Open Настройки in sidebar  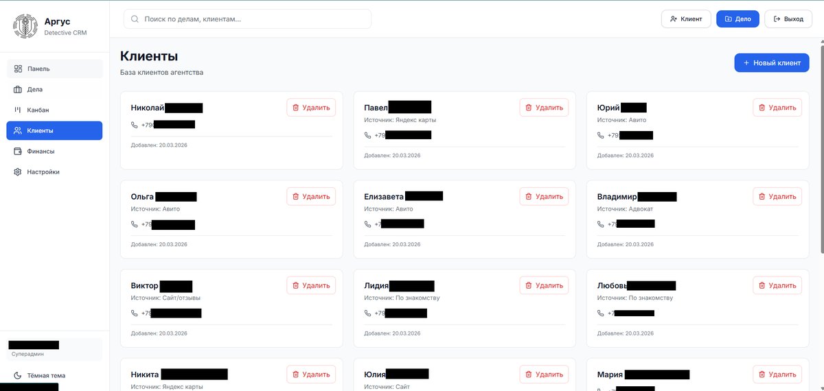43,171
